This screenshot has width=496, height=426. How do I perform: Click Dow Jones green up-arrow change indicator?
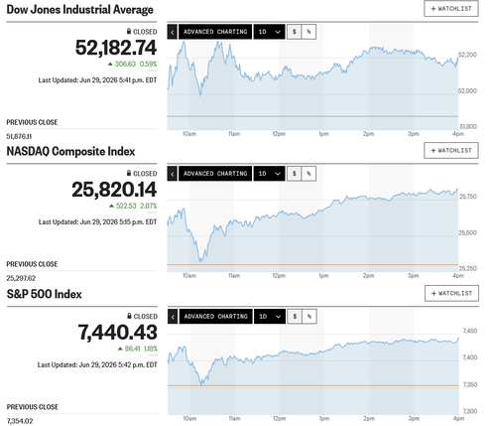pos(110,64)
